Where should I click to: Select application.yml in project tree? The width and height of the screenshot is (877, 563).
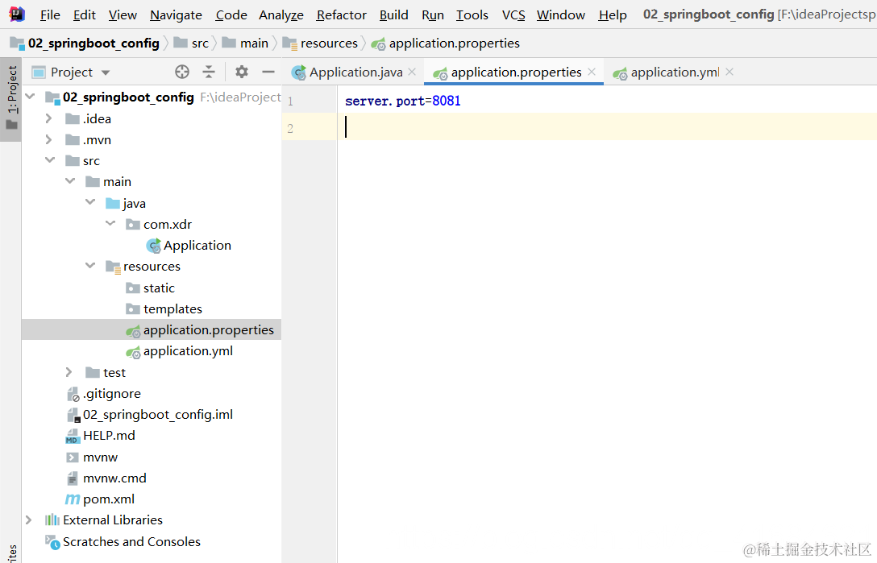188,351
